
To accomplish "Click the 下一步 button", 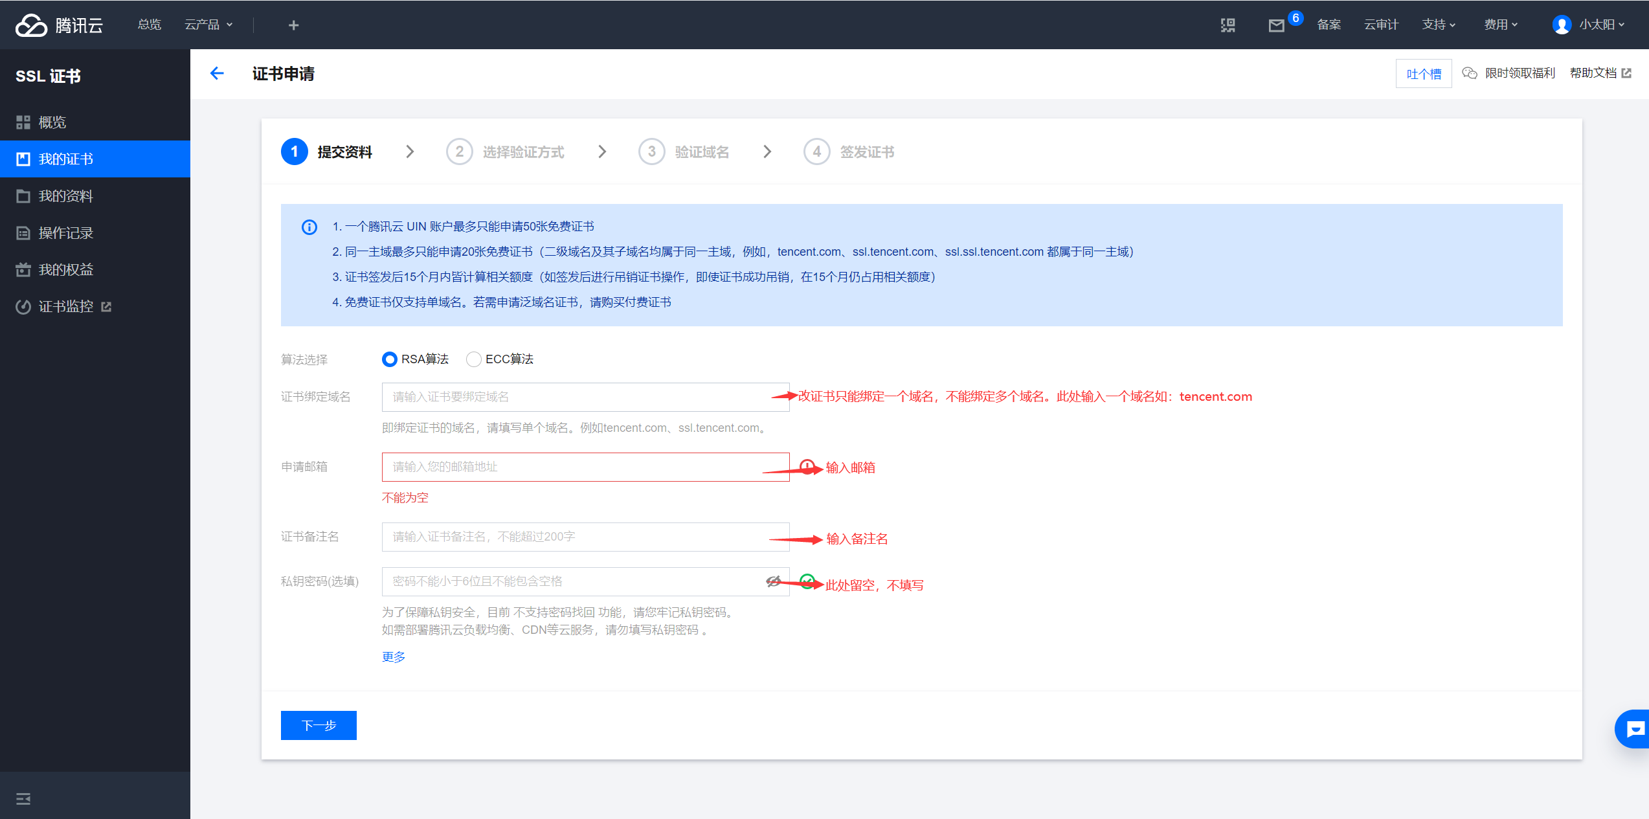I will tap(319, 725).
